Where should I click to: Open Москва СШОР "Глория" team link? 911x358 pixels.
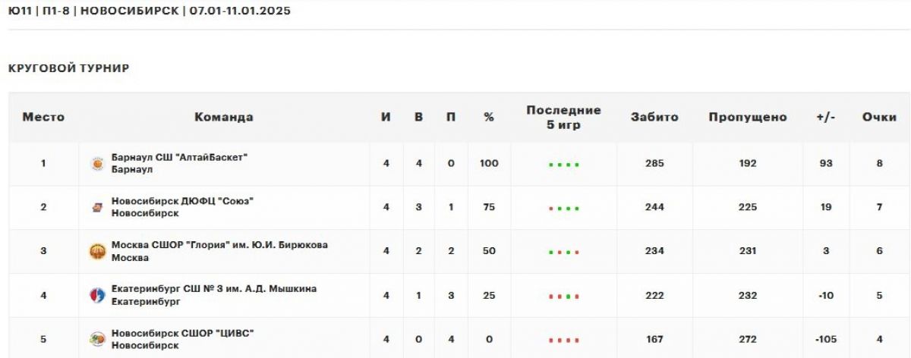[x=219, y=245]
